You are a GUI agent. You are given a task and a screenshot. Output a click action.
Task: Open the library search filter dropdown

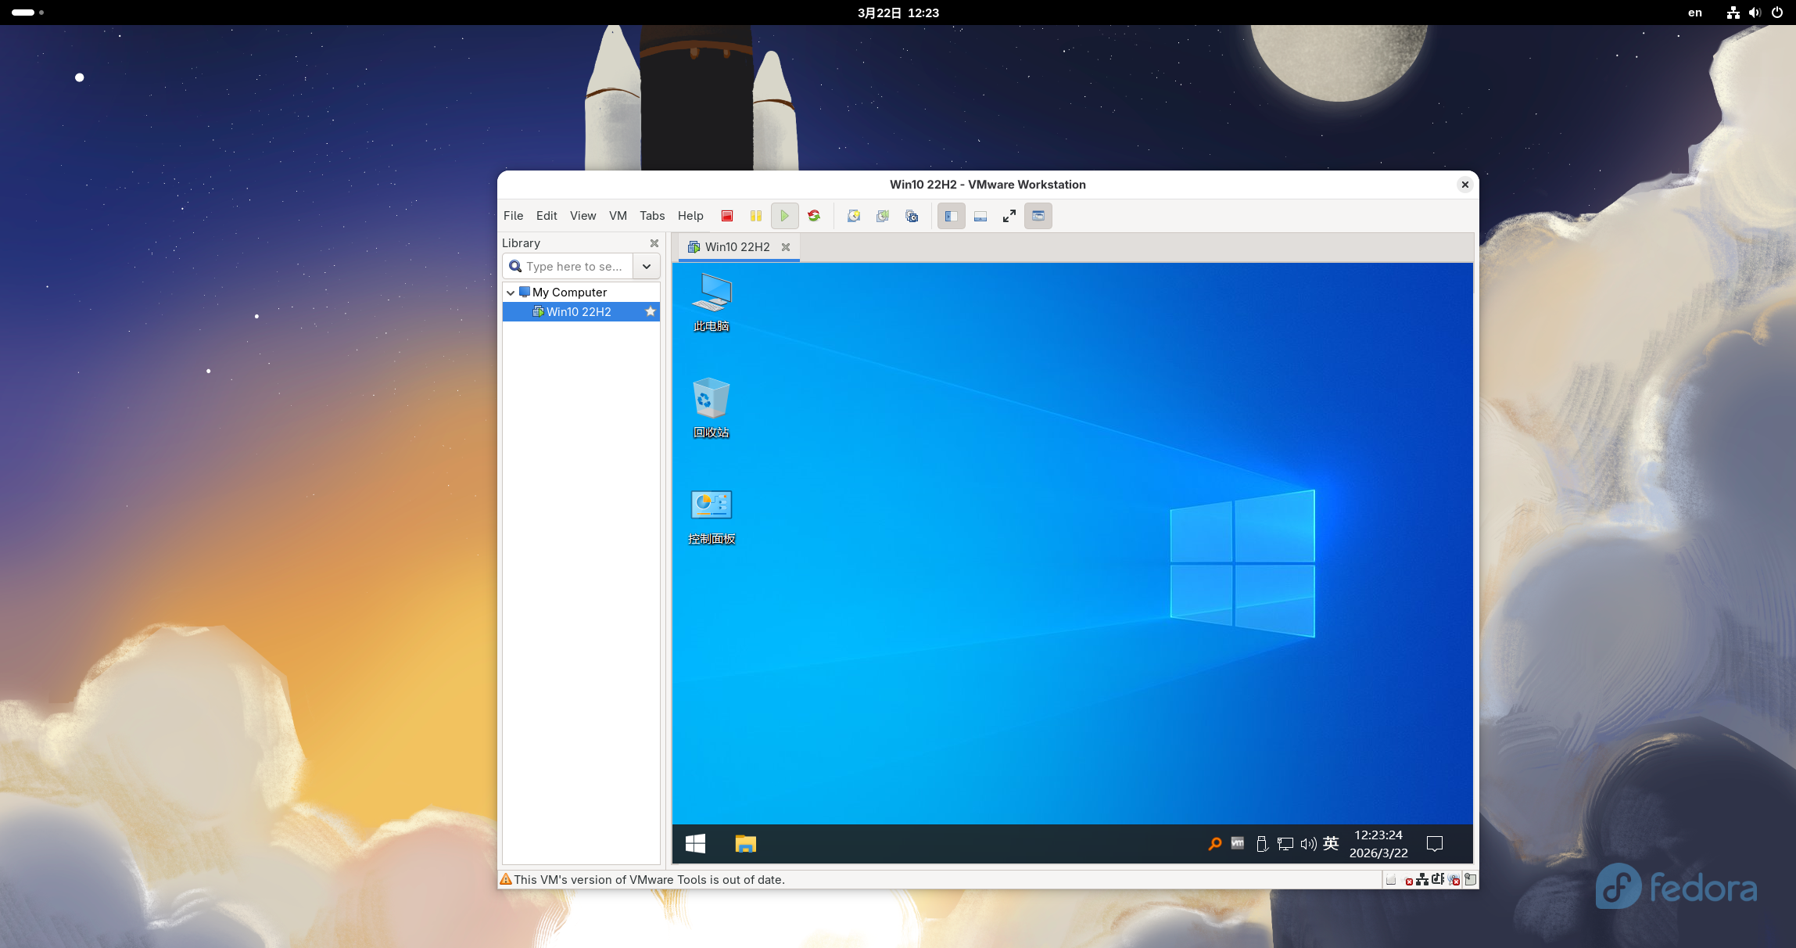647,266
